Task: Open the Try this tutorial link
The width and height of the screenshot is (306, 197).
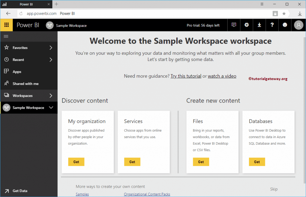Action: click(186, 76)
